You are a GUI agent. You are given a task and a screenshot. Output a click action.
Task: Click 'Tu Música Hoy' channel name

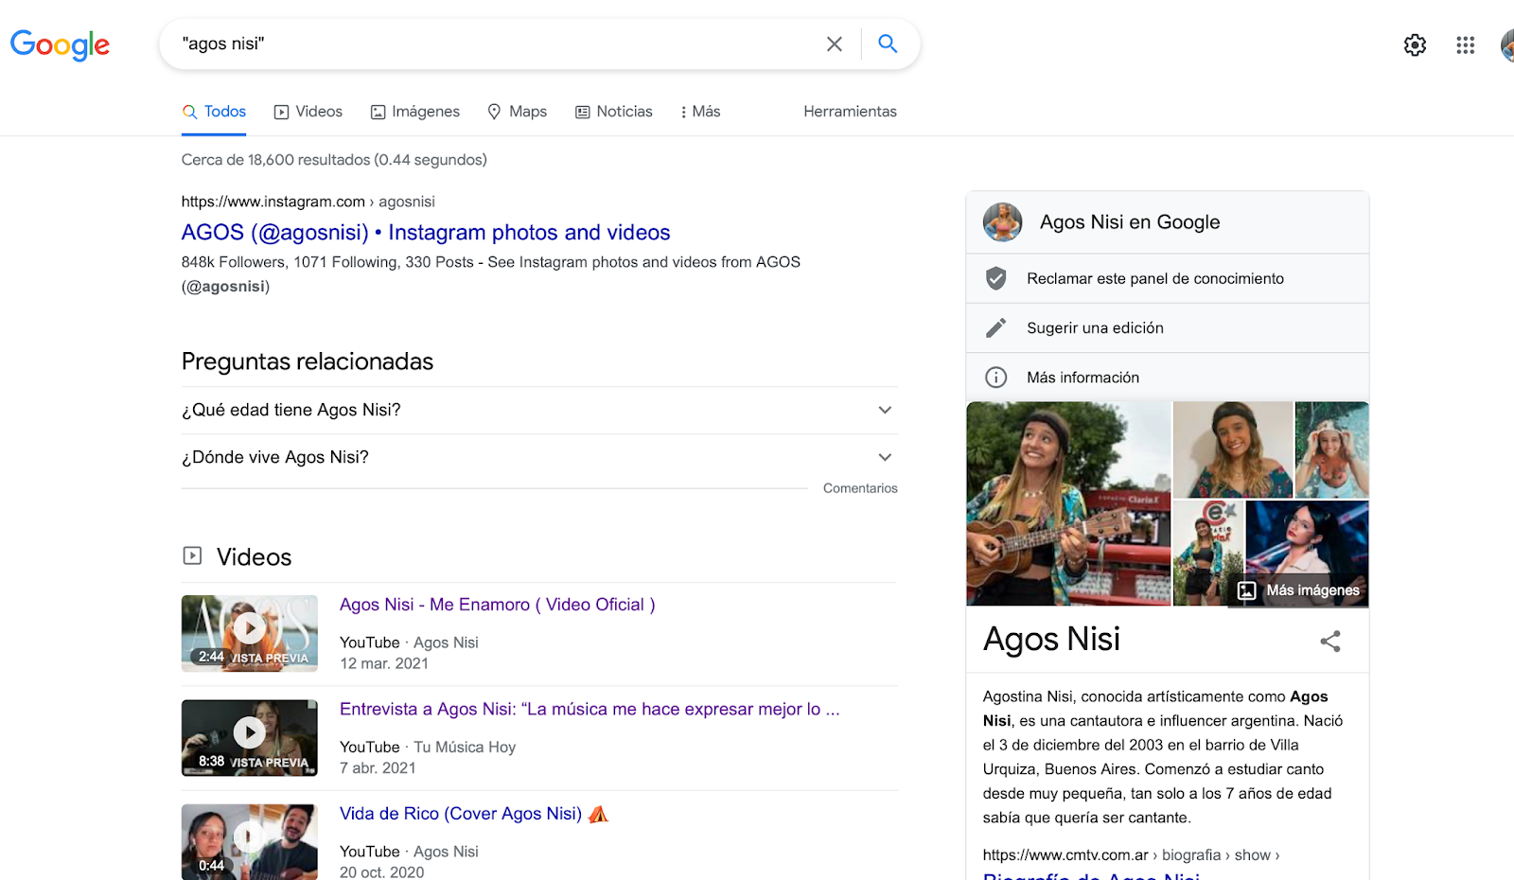pos(465,748)
